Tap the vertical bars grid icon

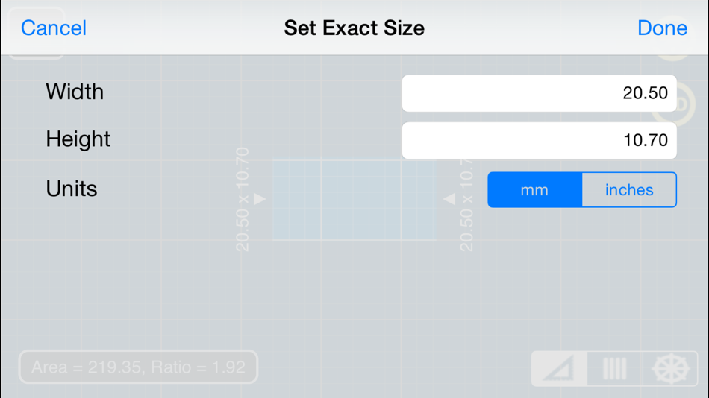[x=614, y=368]
